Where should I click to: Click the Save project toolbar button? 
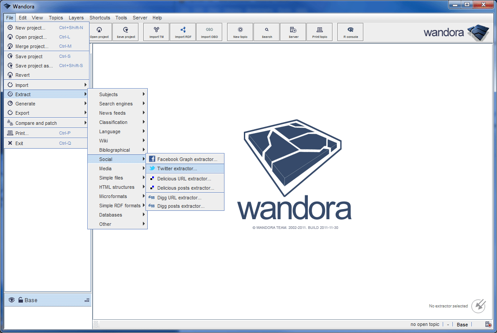(126, 32)
